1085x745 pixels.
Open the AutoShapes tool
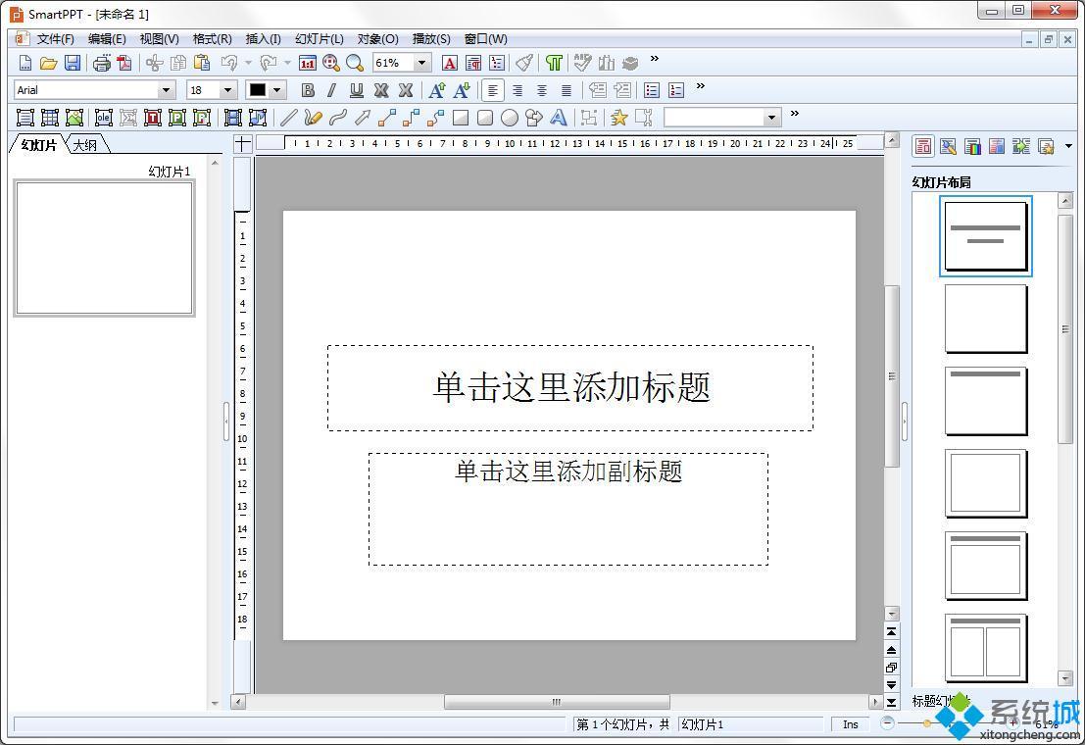(533, 118)
